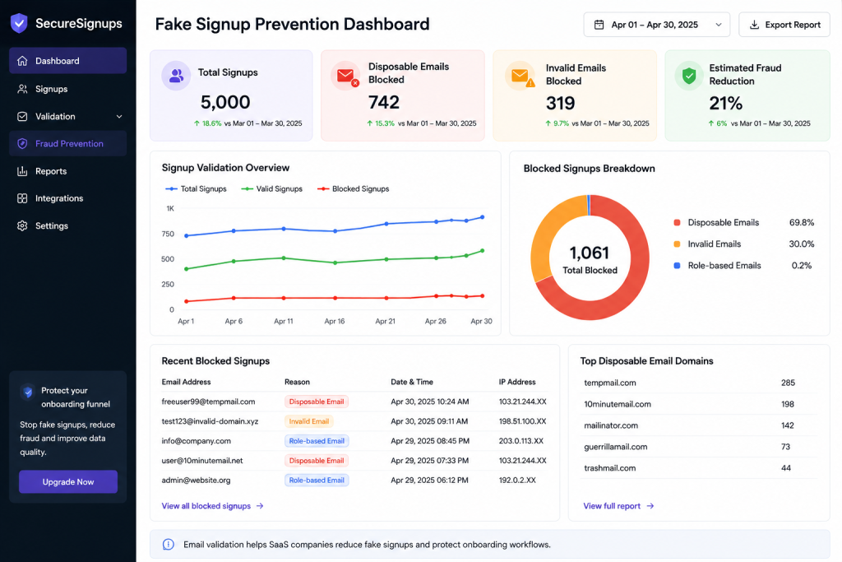
Task: Click the download icon on Export Report
Action: pos(755,25)
